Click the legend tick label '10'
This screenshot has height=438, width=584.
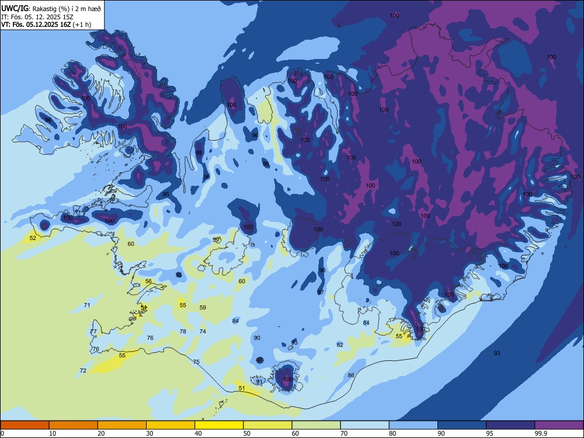click(53, 433)
